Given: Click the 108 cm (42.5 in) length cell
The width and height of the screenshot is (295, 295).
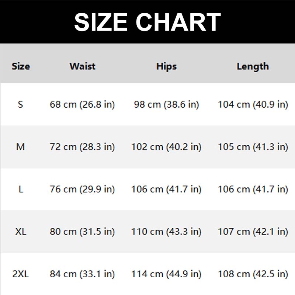Looking at the screenshot, I should (253, 274).
